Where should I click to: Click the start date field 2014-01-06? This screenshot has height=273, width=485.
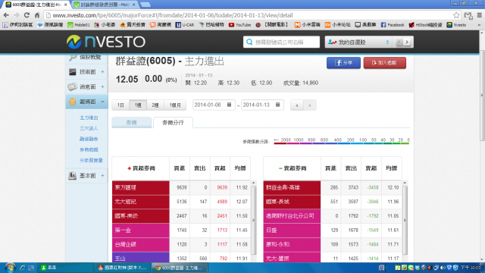[214, 105]
